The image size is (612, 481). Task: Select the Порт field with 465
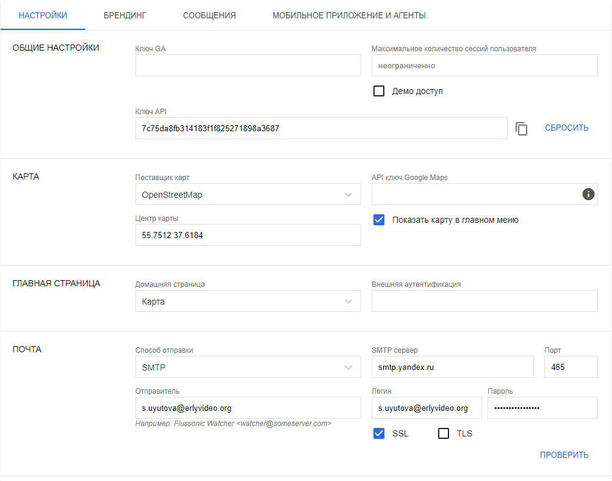[571, 367]
